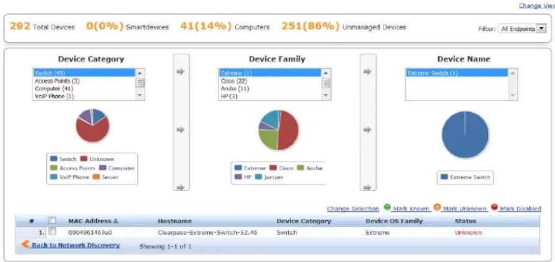Screen dimensions: 555x262
Task: Click the Device Name pie chart
Action: (x=465, y=134)
